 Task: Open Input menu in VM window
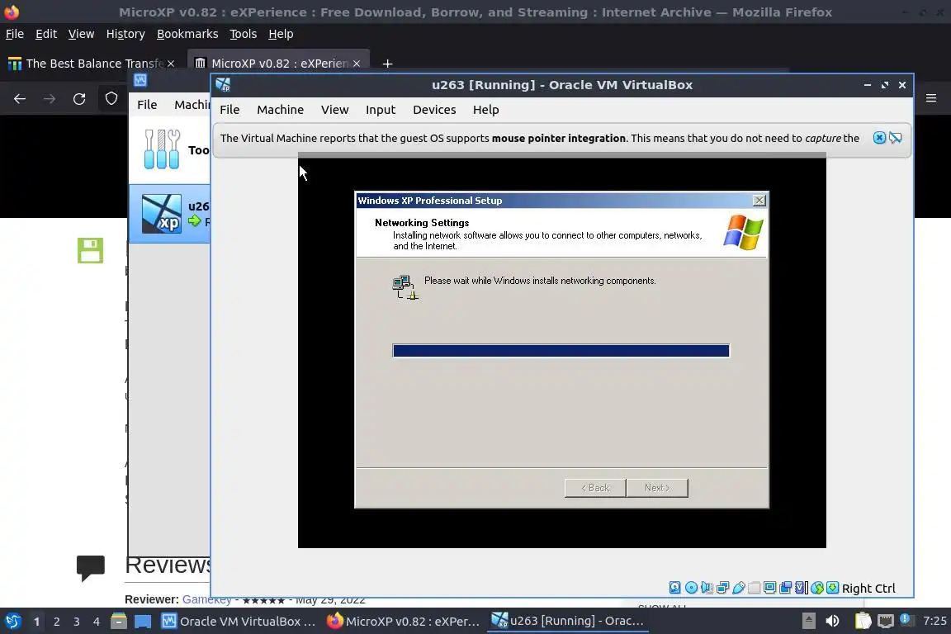point(381,110)
